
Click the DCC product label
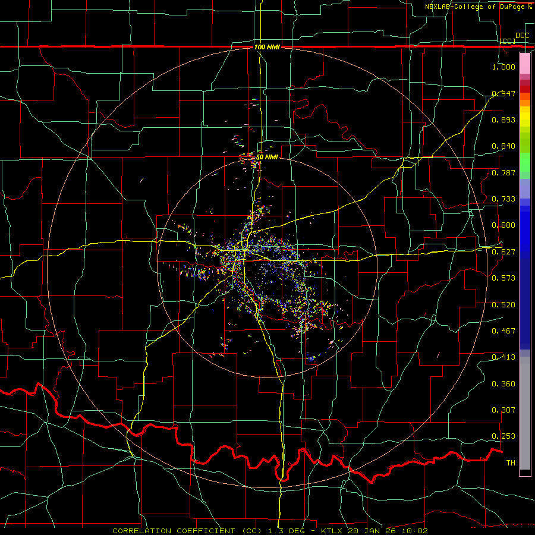522,36
